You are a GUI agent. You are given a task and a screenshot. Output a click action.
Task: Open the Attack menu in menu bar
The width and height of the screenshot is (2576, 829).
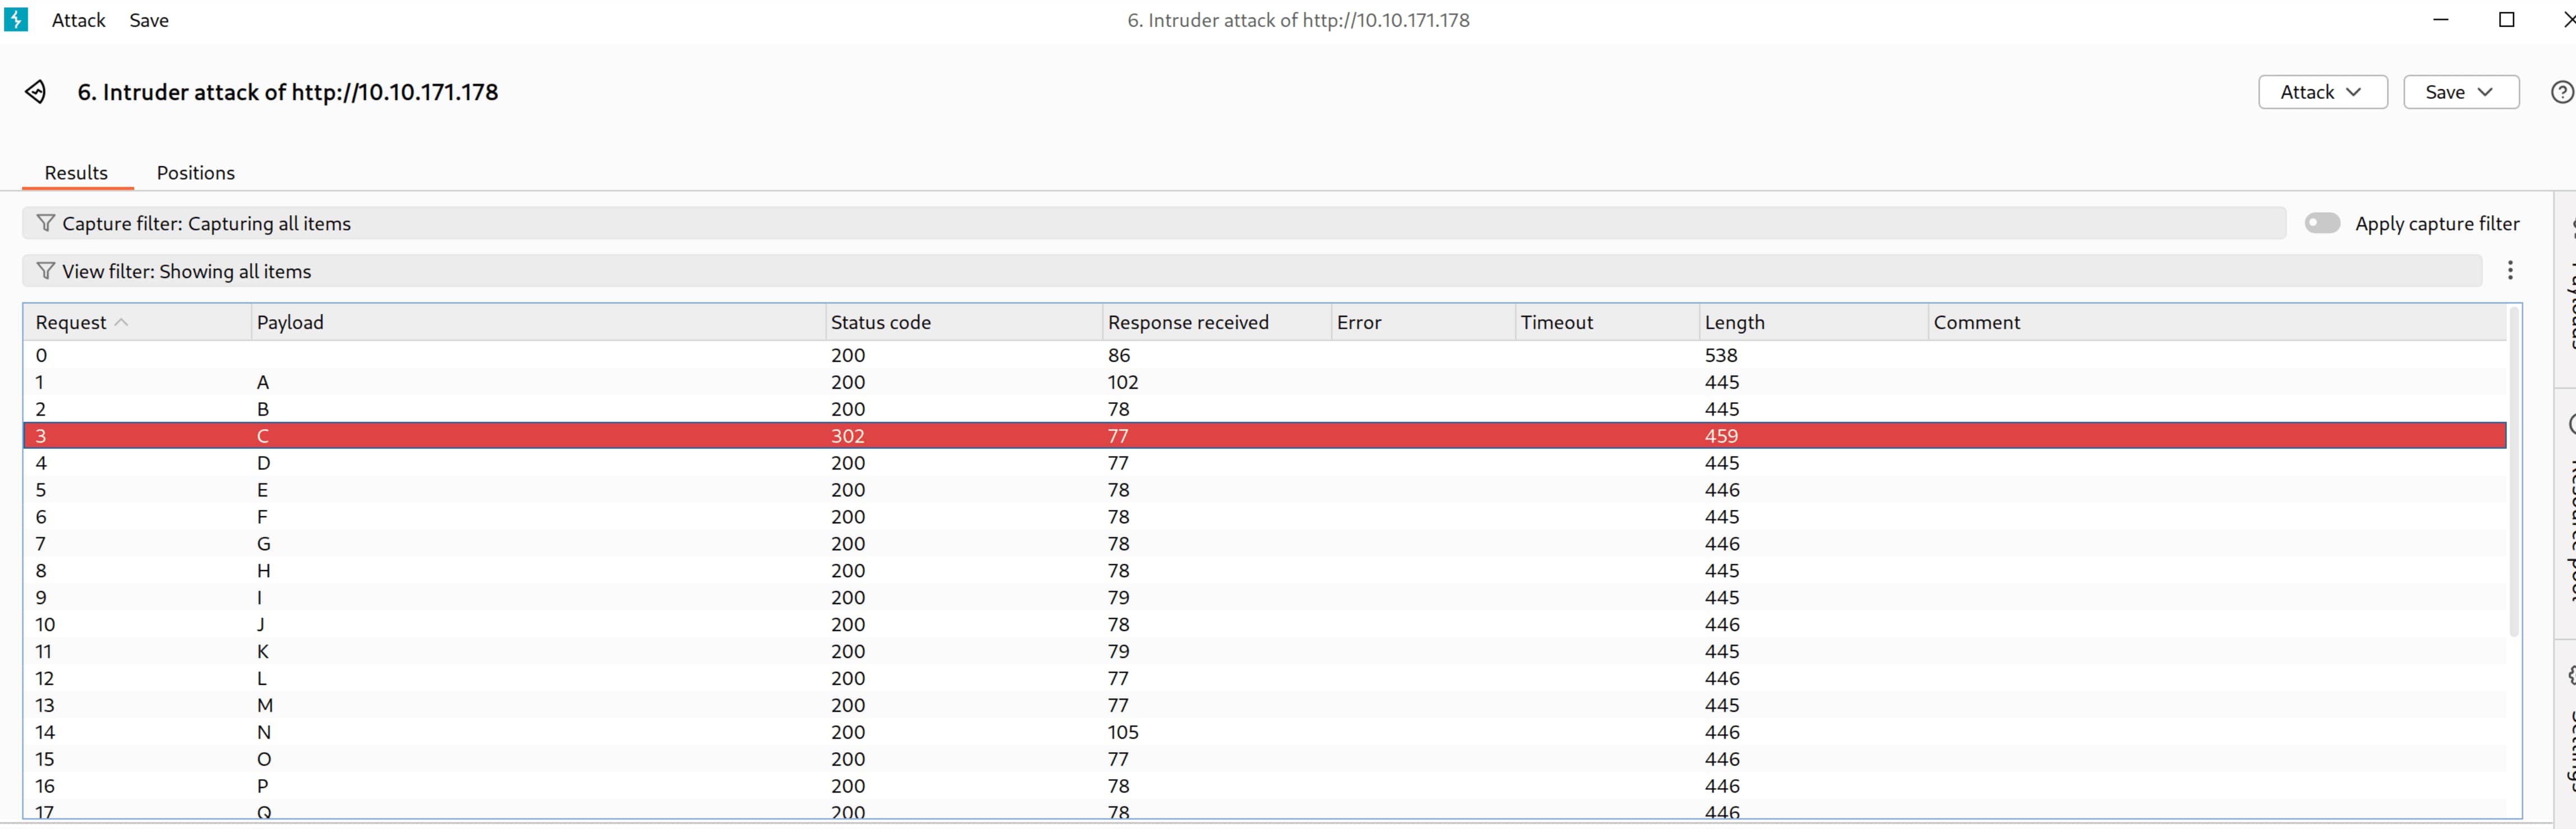point(78,20)
